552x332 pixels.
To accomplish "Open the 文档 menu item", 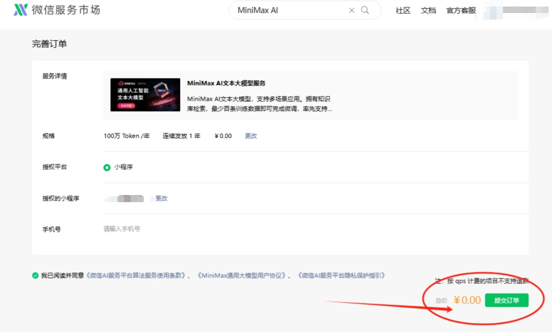I will click(x=428, y=10).
